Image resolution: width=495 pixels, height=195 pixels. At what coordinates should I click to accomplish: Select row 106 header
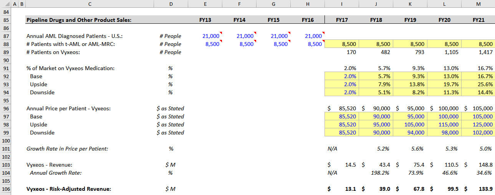(5, 189)
